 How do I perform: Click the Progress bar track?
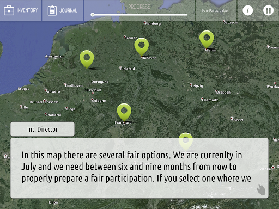[x=140, y=15]
